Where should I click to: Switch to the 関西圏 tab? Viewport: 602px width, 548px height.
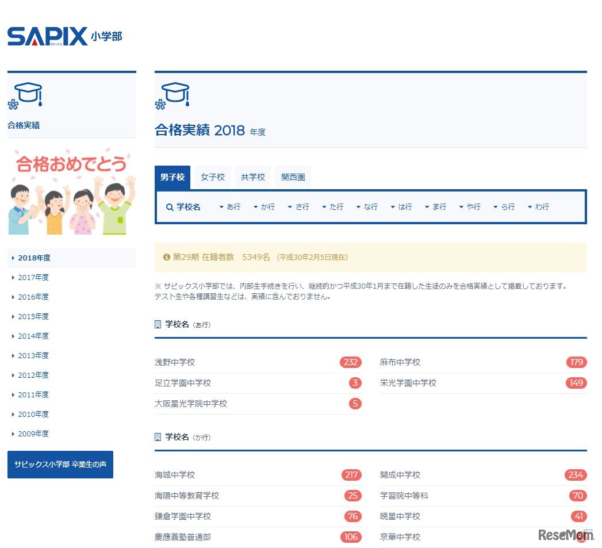pyautogui.click(x=293, y=177)
